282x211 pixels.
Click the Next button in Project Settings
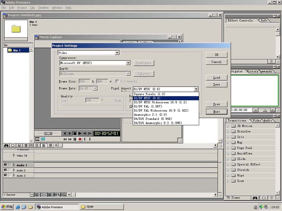[216, 111]
